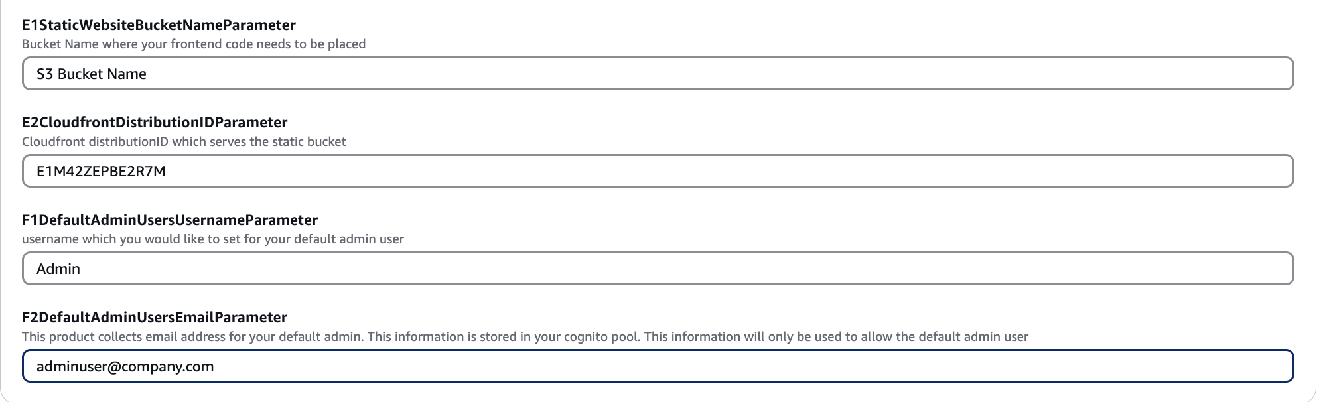The width and height of the screenshot is (1327, 402).
Task: Place cursor on the 'E1M42ZEPBE2R7M' value
Action: 101,171
